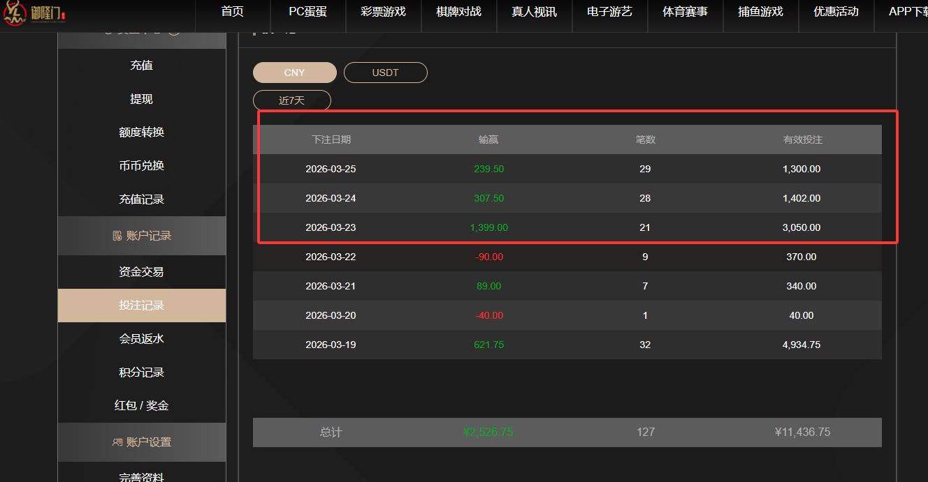This screenshot has height=482, width=928.
Task: Open 币币兑换 currency exchange
Action: click(141, 165)
